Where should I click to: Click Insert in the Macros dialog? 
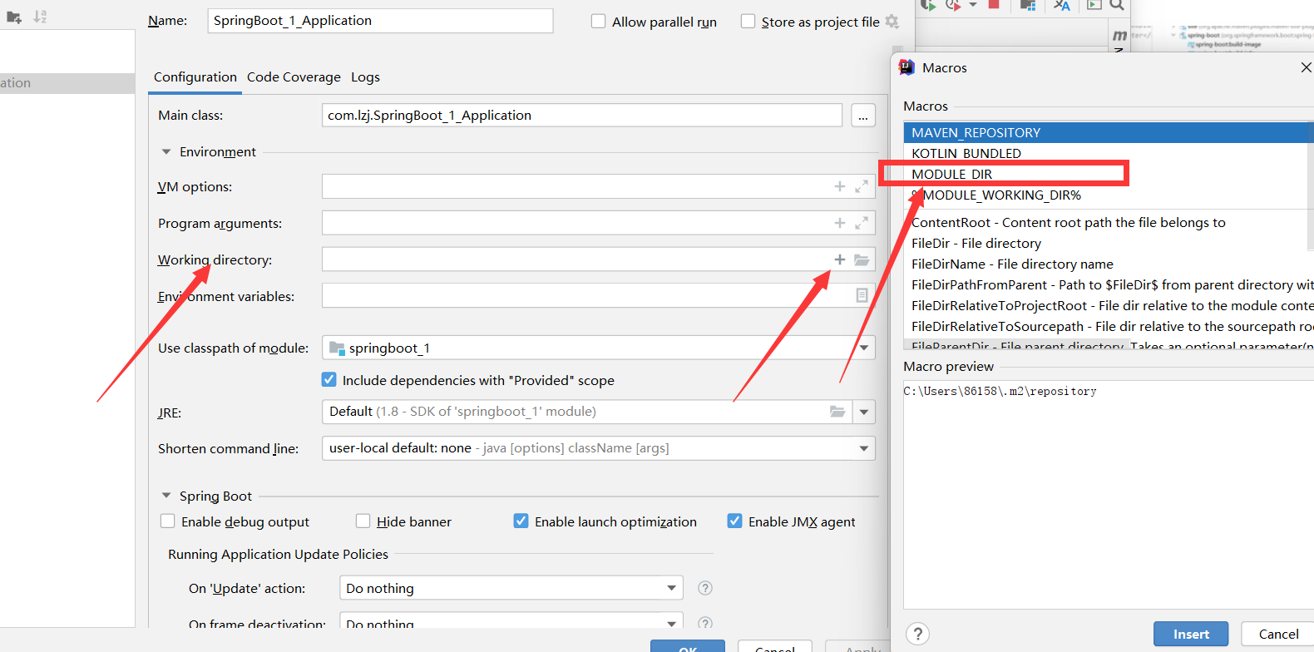pos(1191,634)
